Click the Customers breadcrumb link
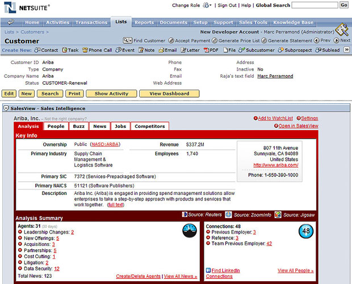This screenshot has height=284, width=352. pos(32,32)
